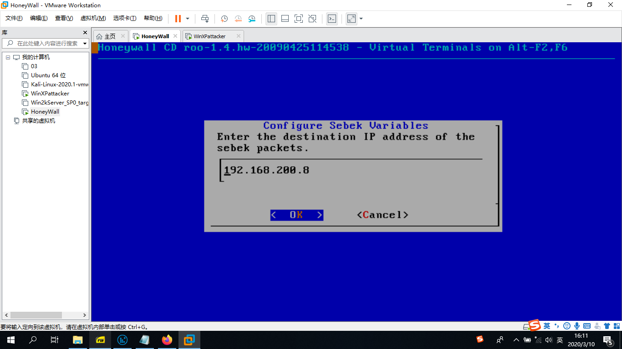Select the 03 virtual machine

(x=34, y=66)
